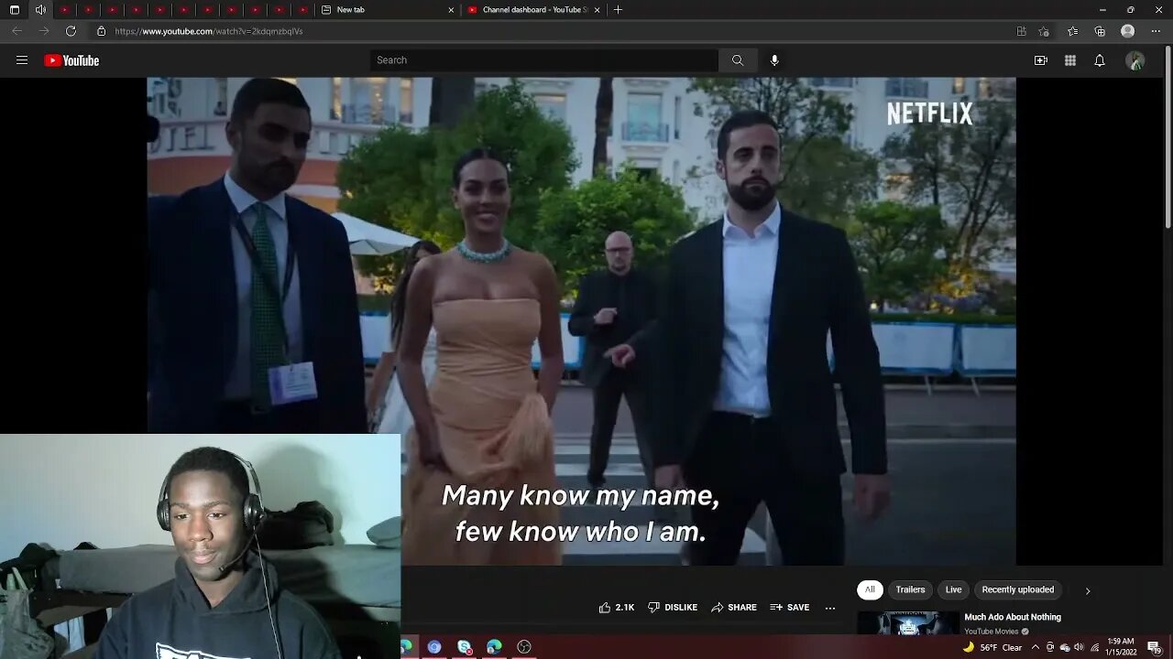The height and width of the screenshot is (659, 1173).
Task: Open a new browser tab with plus
Action: (x=618, y=9)
